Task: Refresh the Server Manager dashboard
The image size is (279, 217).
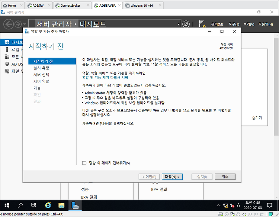Action: pos(186,24)
